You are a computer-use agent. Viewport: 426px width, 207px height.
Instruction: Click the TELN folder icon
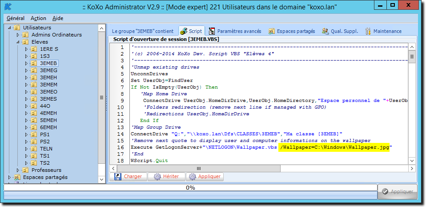coord(34,149)
